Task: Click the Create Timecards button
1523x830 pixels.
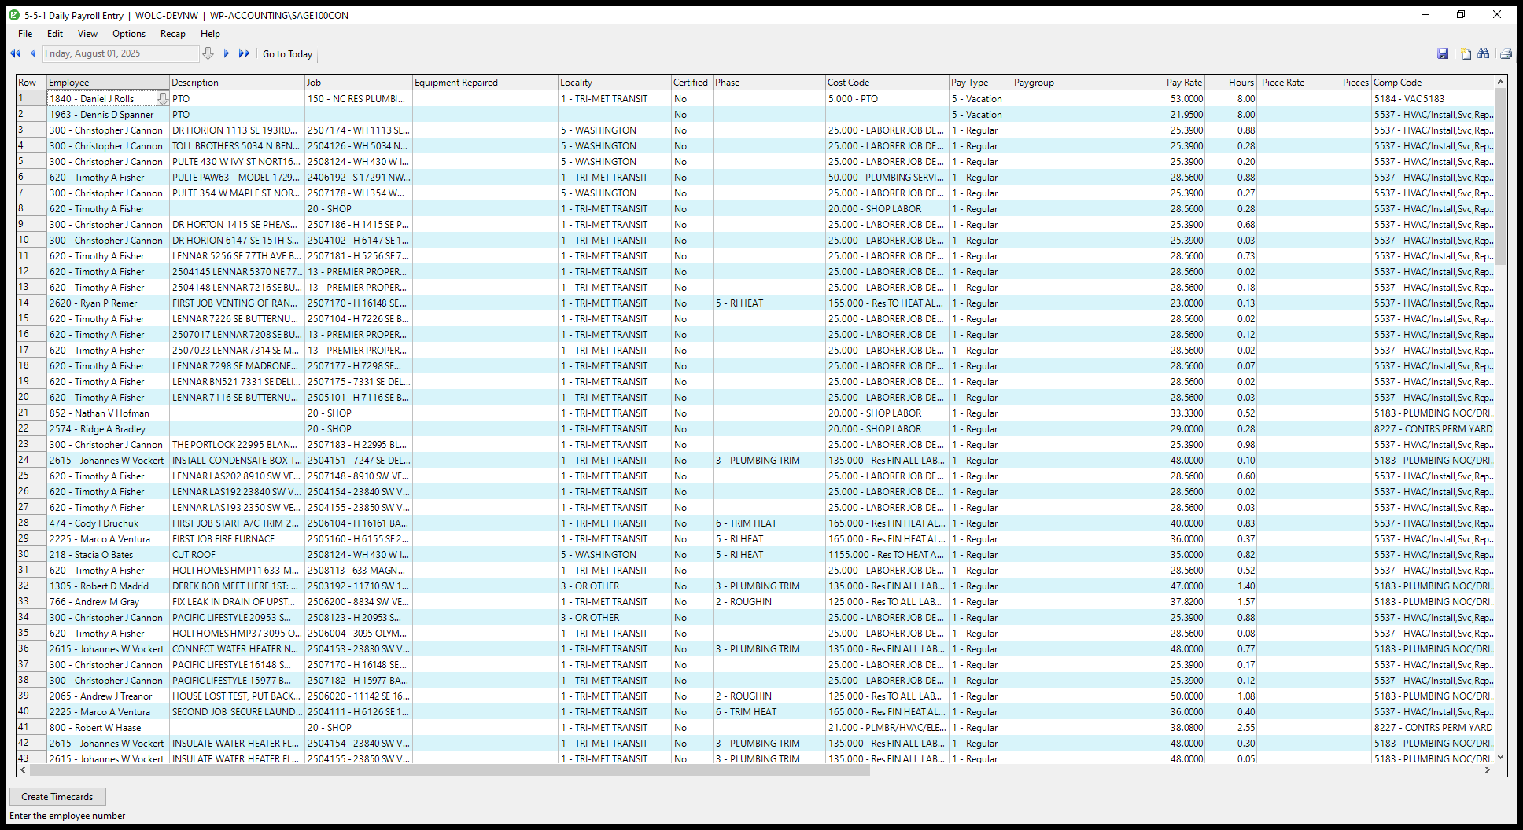Action: 57,796
